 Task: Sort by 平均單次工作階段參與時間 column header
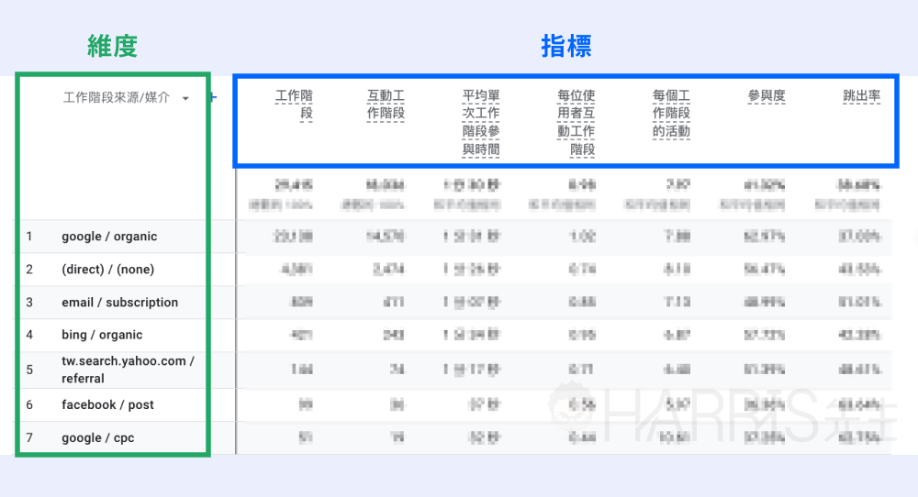click(481, 122)
